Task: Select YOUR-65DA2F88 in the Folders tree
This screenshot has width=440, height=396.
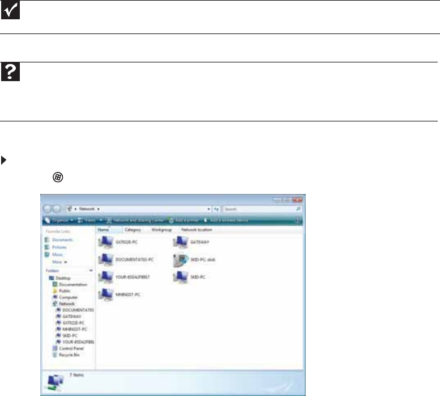Action: point(78,342)
